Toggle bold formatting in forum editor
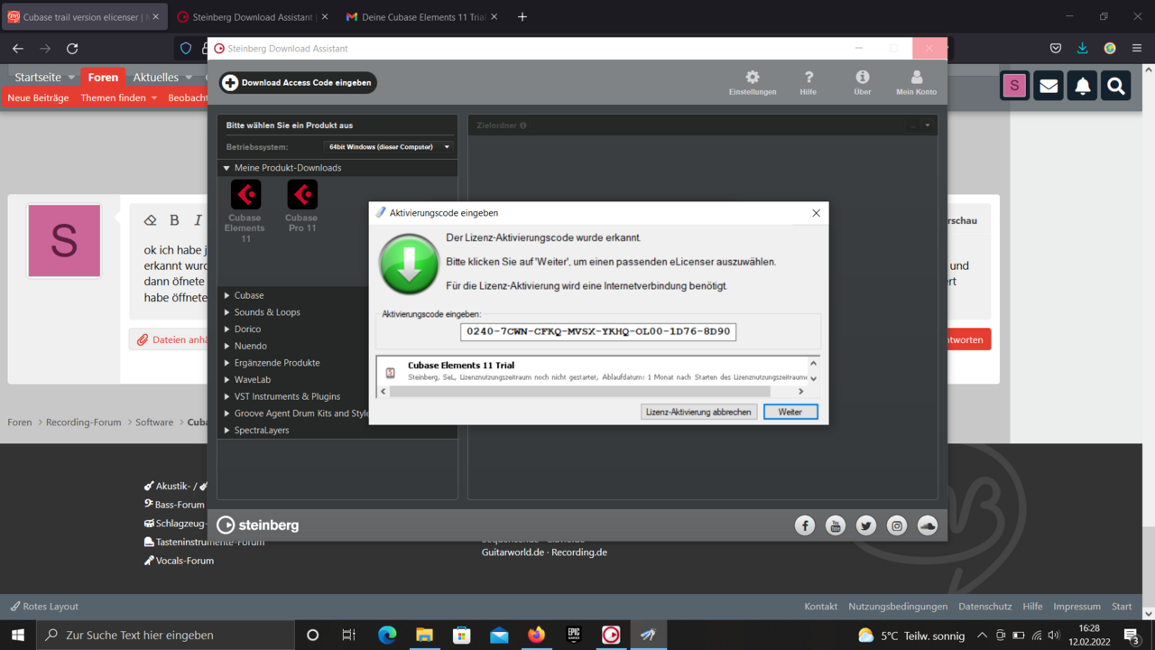 click(x=174, y=220)
